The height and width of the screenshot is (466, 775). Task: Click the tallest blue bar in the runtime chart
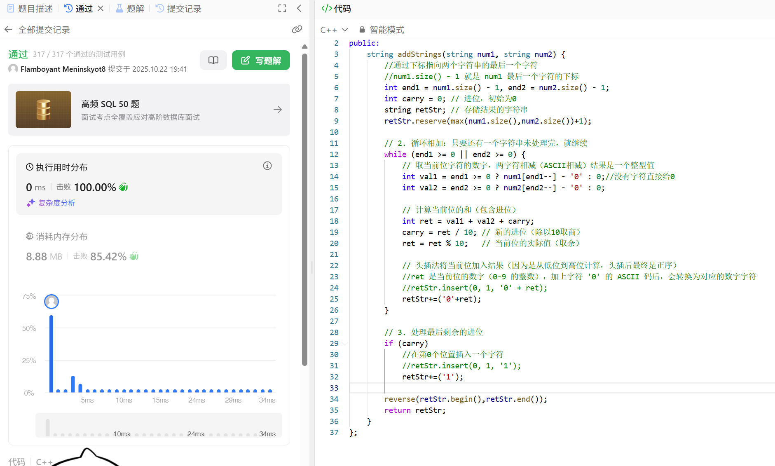coord(52,354)
